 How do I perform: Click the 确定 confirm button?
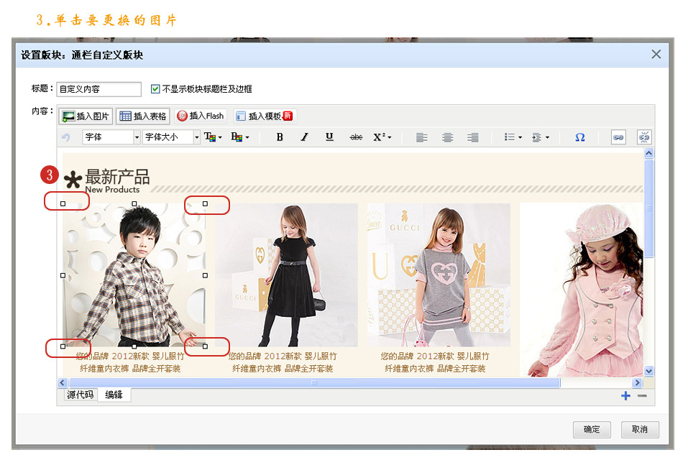pyautogui.click(x=592, y=429)
